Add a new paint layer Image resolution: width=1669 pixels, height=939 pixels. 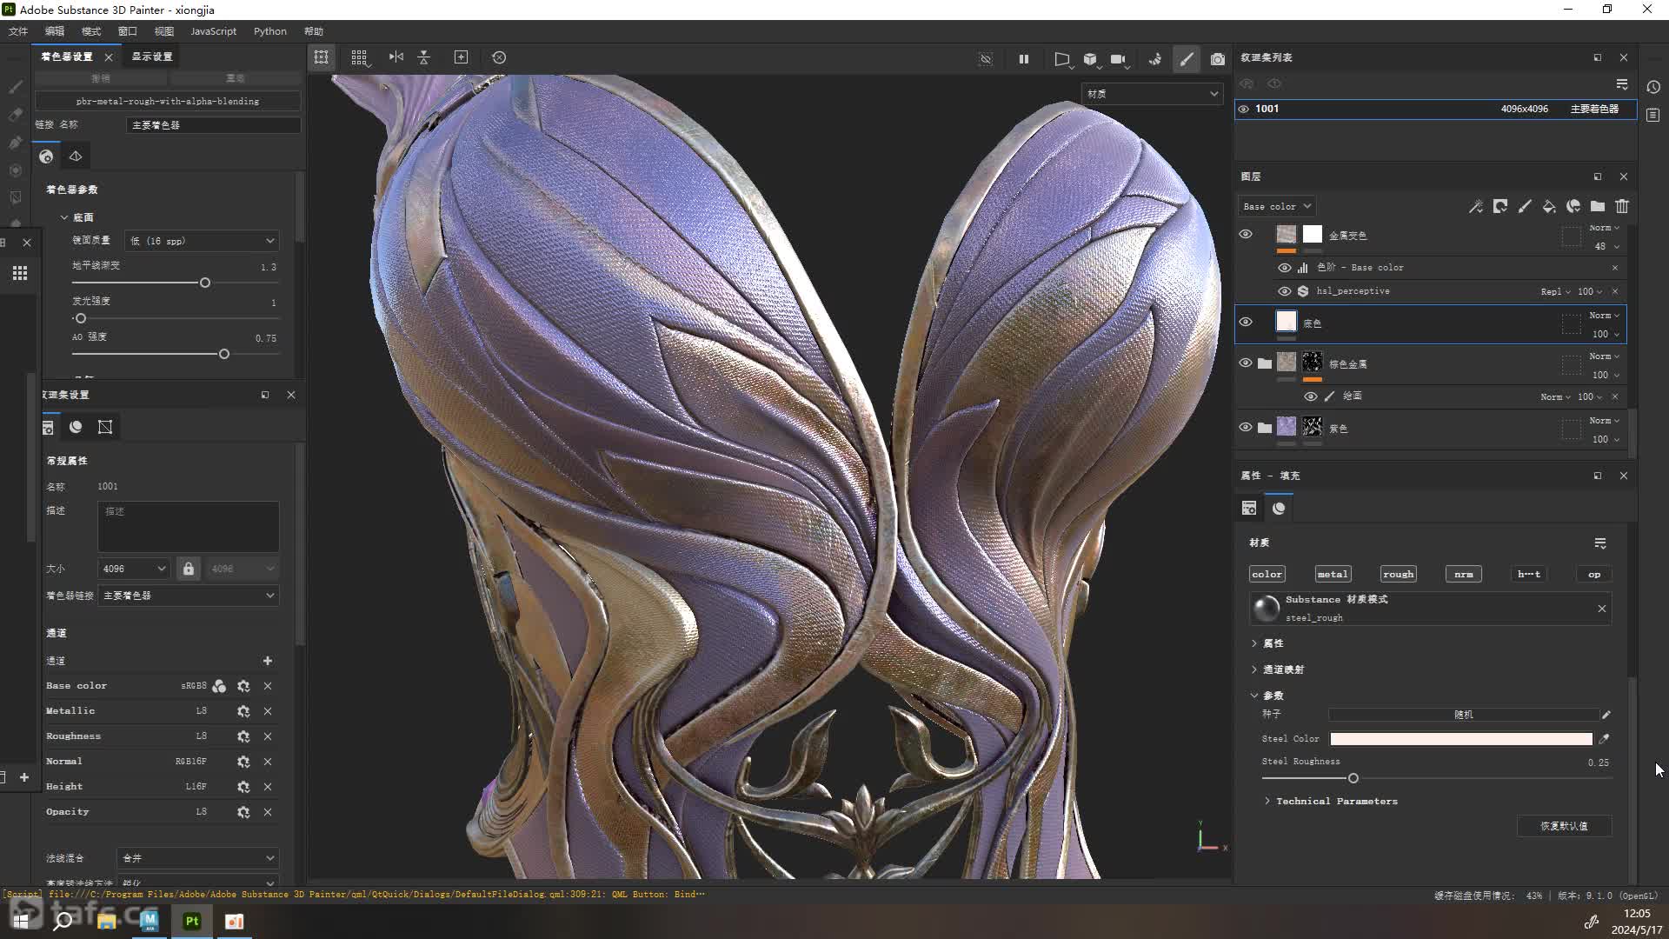pyautogui.click(x=1525, y=207)
